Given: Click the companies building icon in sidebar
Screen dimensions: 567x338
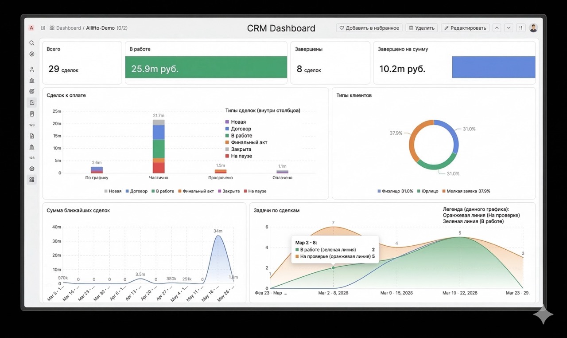Looking at the screenshot, I should [31, 80].
